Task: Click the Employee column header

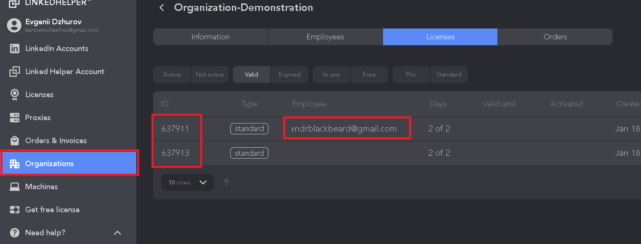Action: tap(309, 104)
